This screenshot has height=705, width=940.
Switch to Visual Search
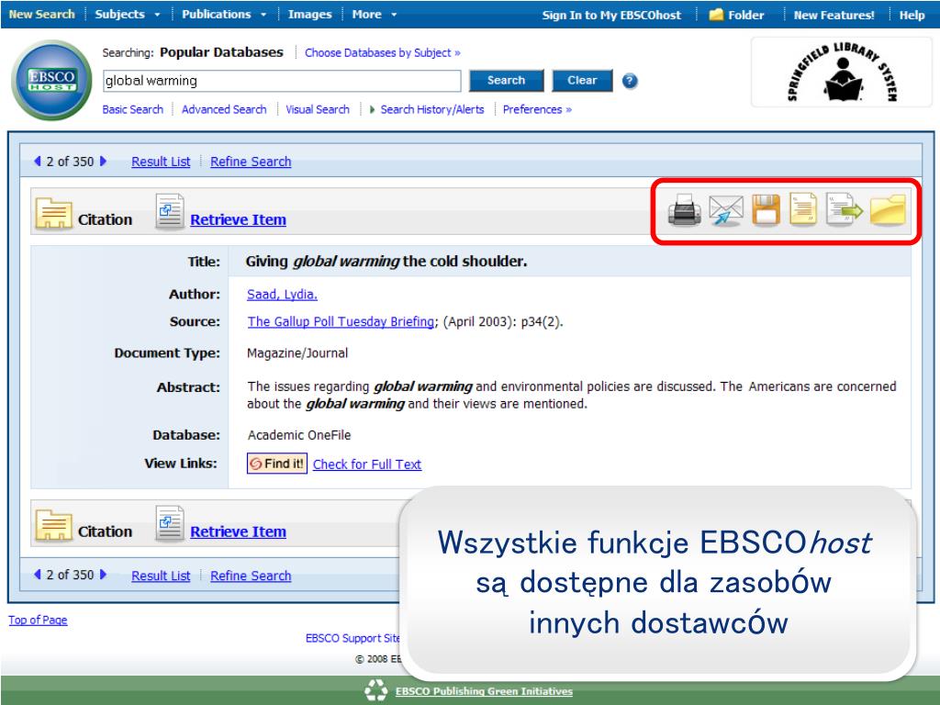pyautogui.click(x=317, y=110)
